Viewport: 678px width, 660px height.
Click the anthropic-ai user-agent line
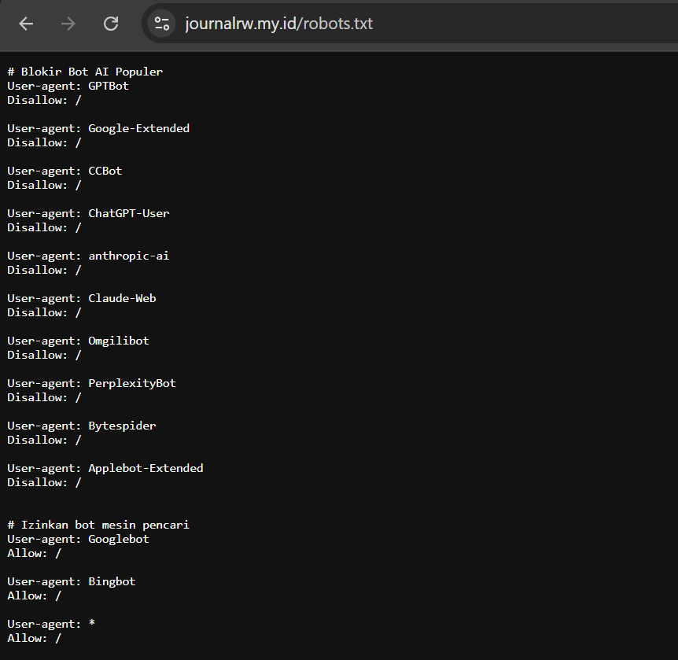coord(88,256)
